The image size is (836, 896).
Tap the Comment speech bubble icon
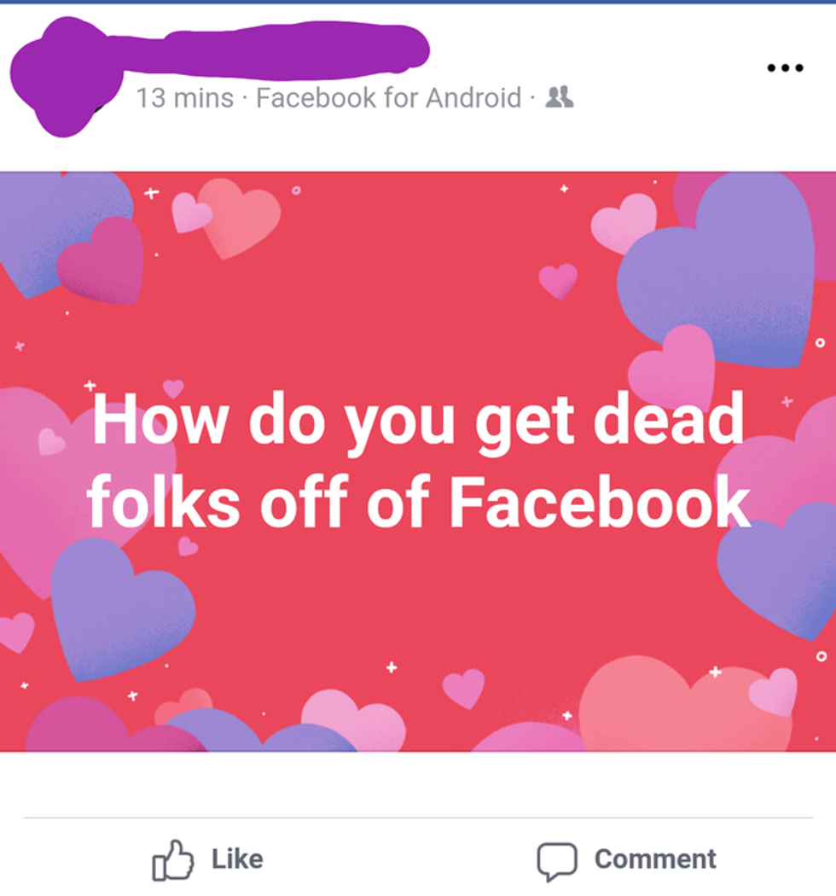tap(556, 860)
